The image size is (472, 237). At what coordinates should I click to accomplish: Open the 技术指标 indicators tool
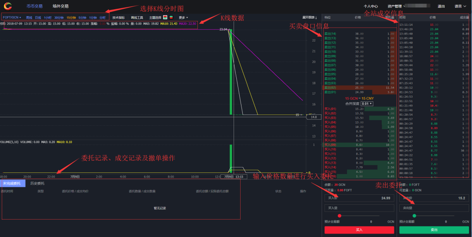[x=118, y=17]
